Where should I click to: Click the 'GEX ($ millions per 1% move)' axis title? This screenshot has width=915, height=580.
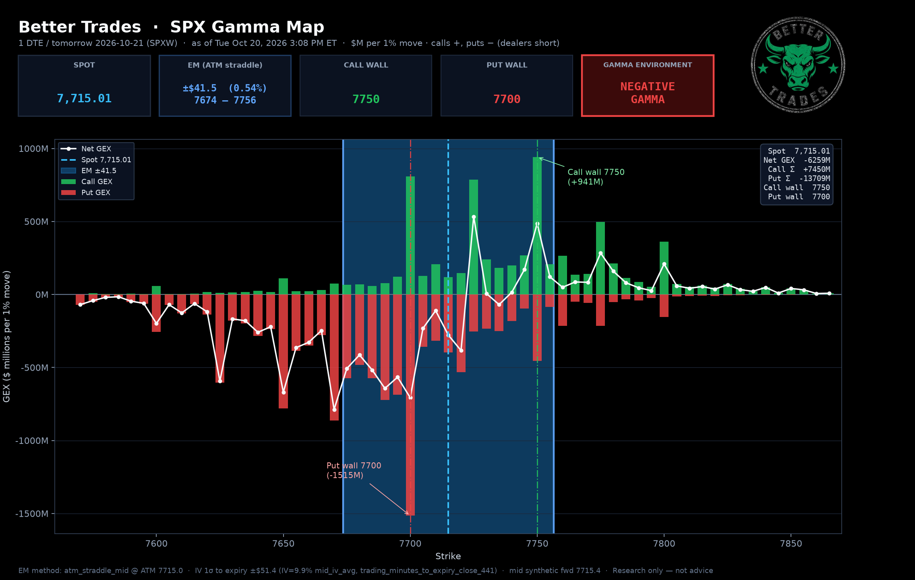[x=6, y=336]
